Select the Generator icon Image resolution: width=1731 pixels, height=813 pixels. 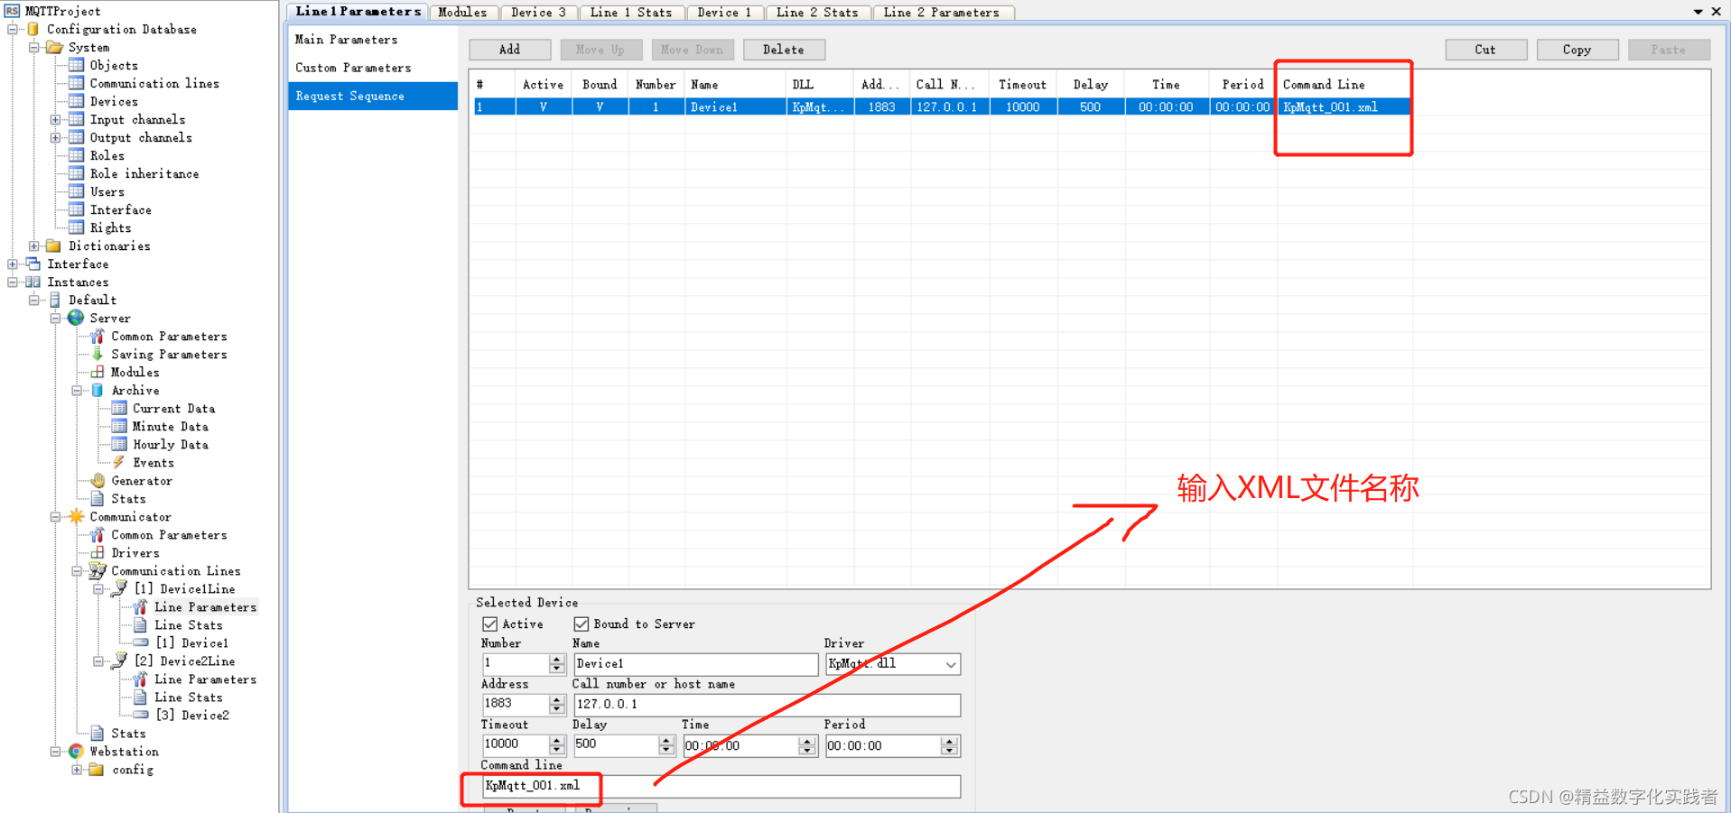pyautogui.click(x=97, y=480)
